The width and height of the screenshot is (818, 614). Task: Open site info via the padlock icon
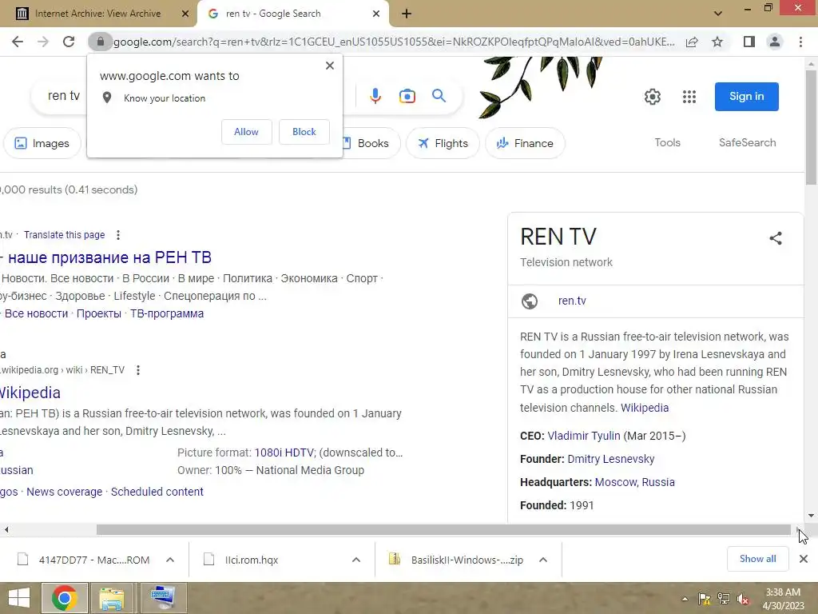pyautogui.click(x=100, y=42)
